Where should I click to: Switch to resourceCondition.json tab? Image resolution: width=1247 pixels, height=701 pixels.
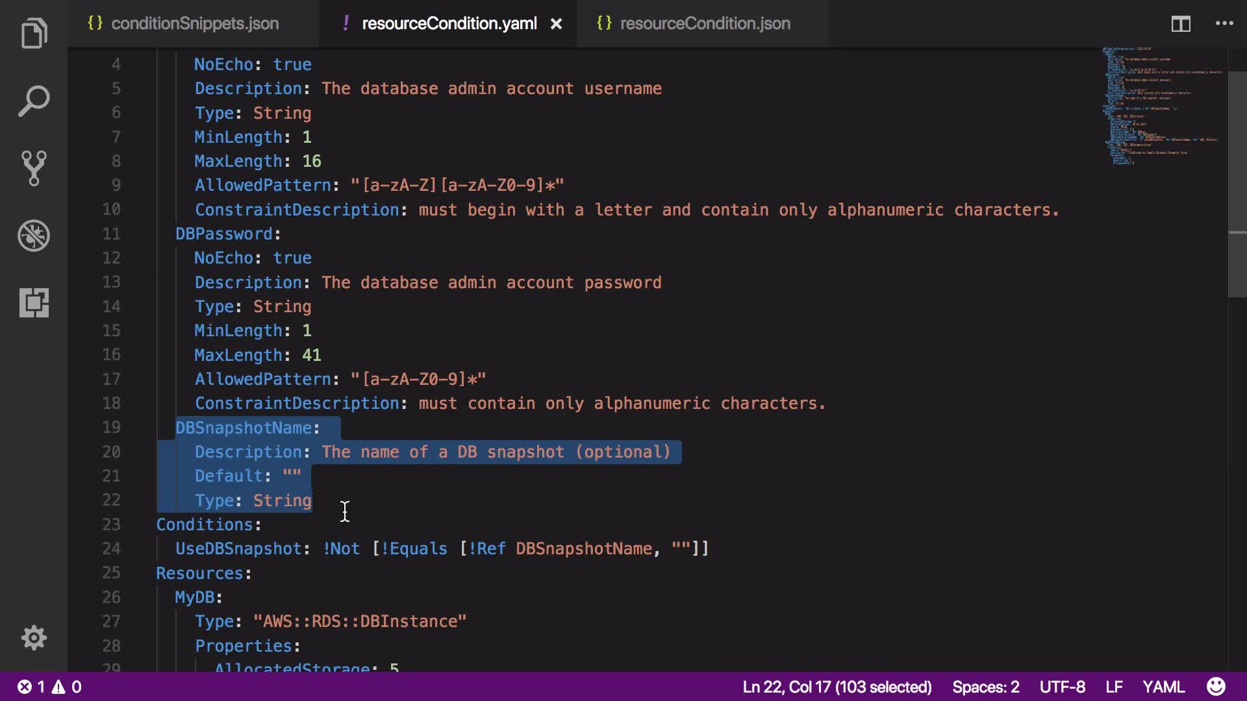[x=705, y=24]
